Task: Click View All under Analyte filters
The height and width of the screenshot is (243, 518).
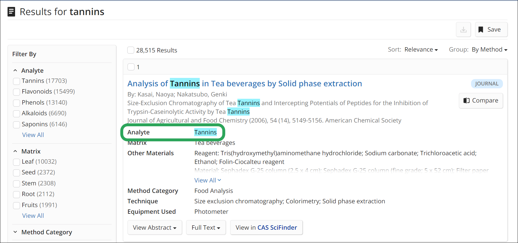Action: [33, 135]
